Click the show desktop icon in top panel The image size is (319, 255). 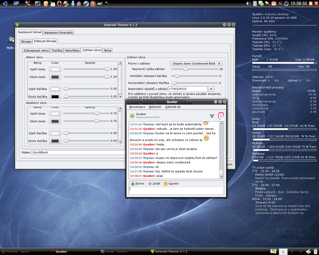[x=16, y=3]
